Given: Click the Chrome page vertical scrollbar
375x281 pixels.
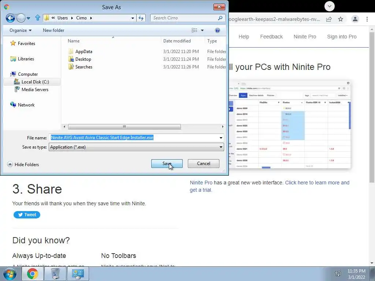Looking at the screenshot, I should click(x=372, y=108).
